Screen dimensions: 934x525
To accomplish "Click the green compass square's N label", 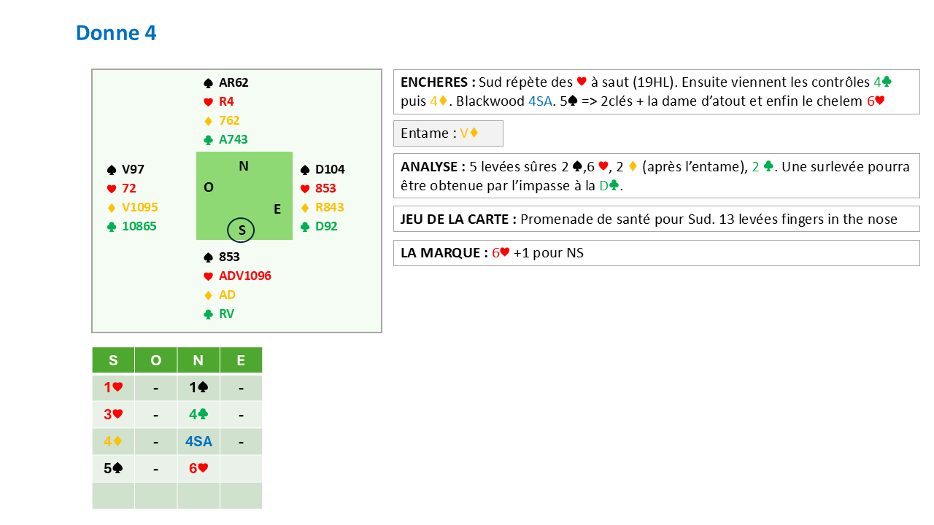I will click(244, 166).
